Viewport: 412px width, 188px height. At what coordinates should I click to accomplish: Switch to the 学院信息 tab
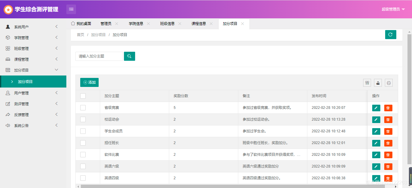point(136,24)
